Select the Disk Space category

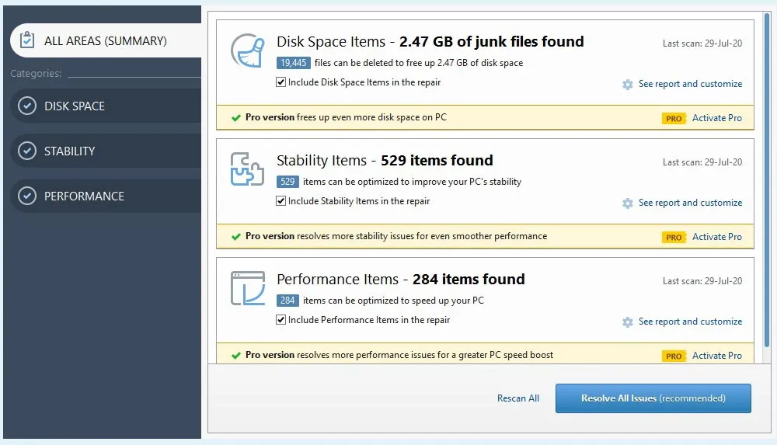click(x=106, y=106)
